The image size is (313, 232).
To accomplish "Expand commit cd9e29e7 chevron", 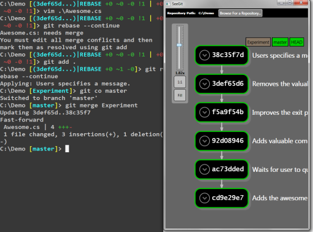I will (x=204, y=198).
